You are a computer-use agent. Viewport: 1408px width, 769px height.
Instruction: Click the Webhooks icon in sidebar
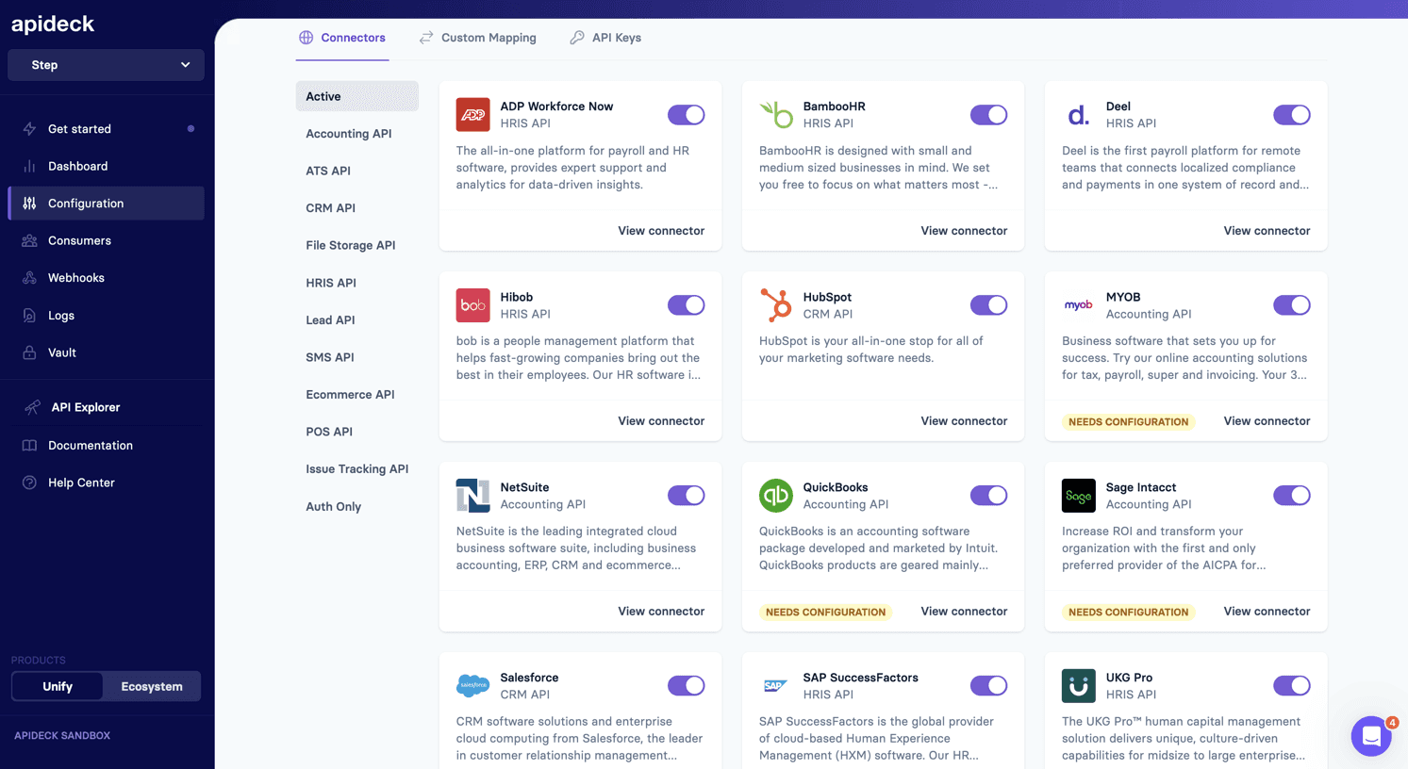pyautogui.click(x=29, y=278)
